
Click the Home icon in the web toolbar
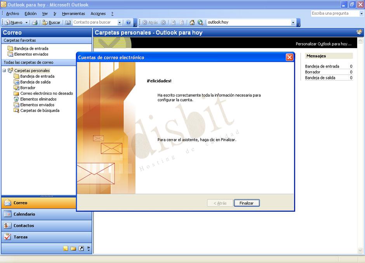tap(192, 22)
